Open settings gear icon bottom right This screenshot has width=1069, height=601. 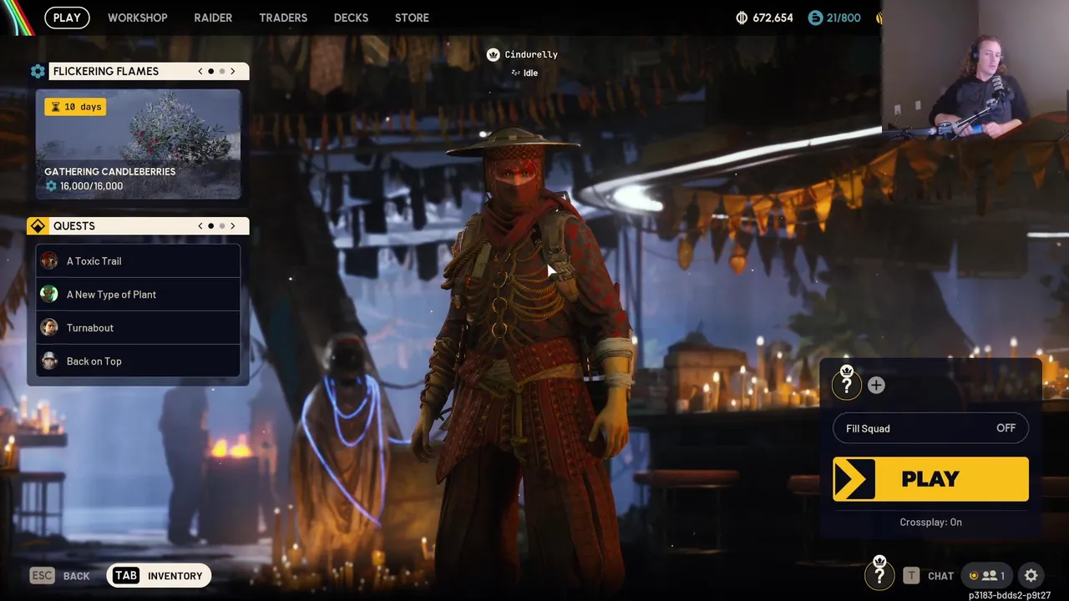(1031, 575)
